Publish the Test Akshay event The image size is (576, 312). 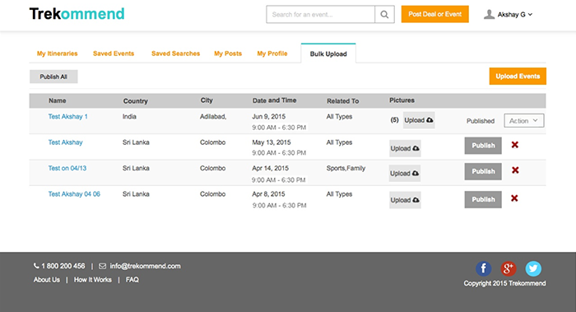483,146
